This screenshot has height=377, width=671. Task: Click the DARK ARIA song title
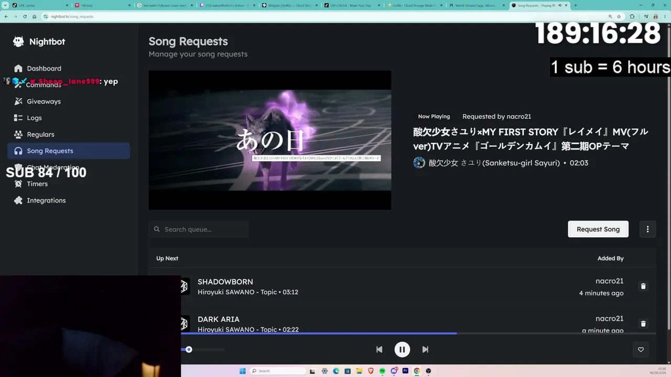coord(219,319)
